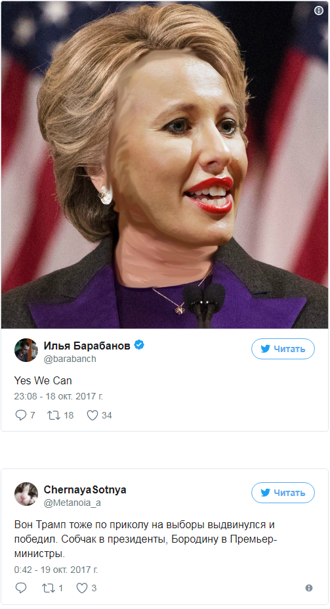
Task: Retweet ChernayaSotnya's tweet
Action: (49, 588)
